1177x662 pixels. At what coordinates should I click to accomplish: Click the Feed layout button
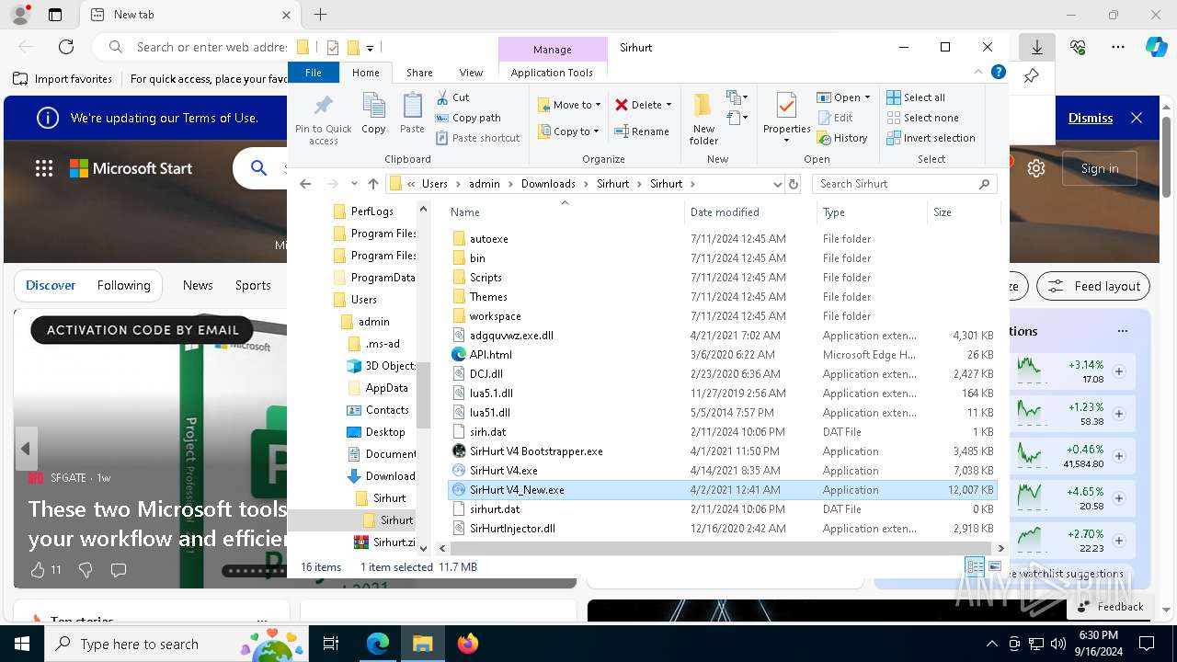point(1093,286)
